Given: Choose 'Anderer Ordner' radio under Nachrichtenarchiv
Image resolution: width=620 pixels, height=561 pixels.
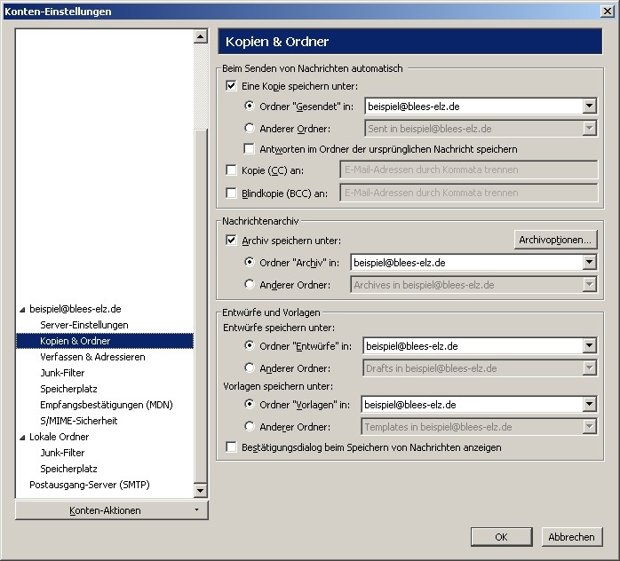Looking at the screenshot, I should (x=249, y=284).
